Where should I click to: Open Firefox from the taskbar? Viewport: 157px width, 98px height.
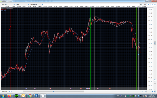pos(10,96)
